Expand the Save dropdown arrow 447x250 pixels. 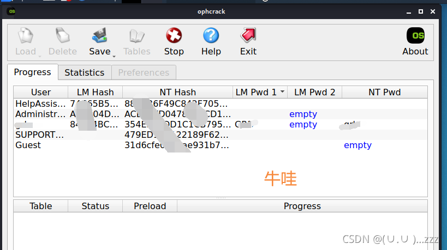[114, 56]
